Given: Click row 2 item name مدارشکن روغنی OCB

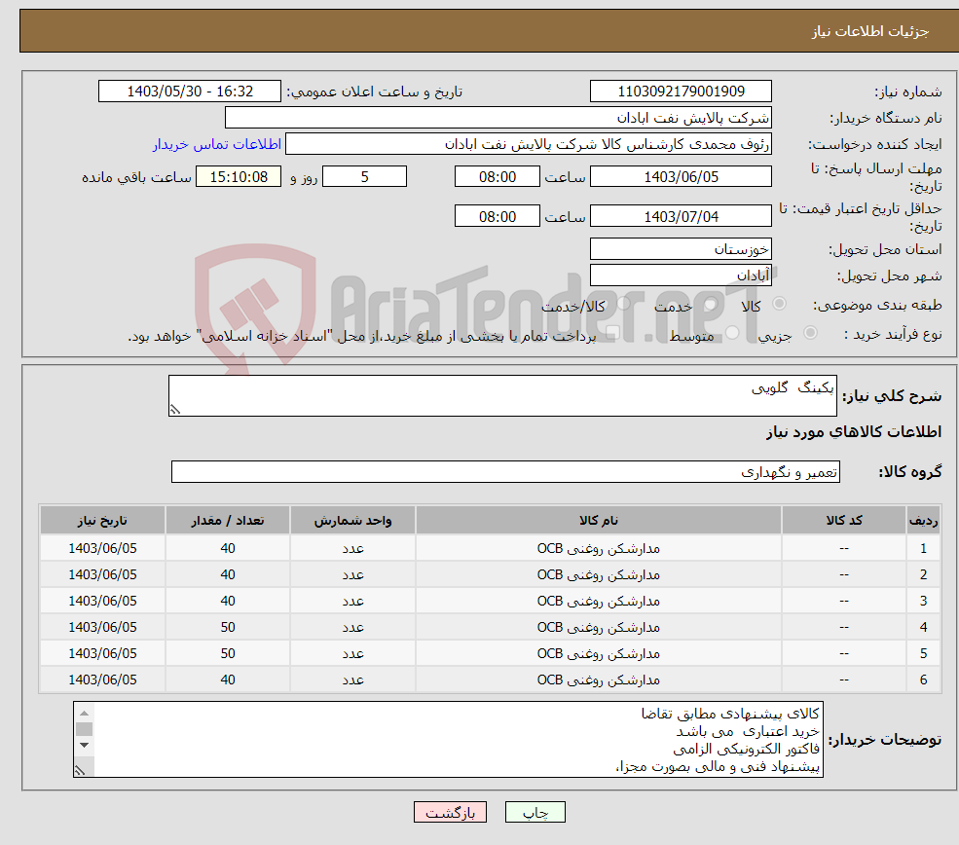Looking at the screenshot, I should coord(599,574).
